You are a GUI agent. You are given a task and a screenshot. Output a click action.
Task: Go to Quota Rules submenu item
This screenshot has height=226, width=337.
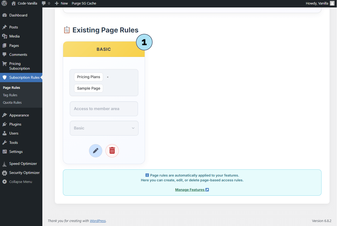(12, 102)
